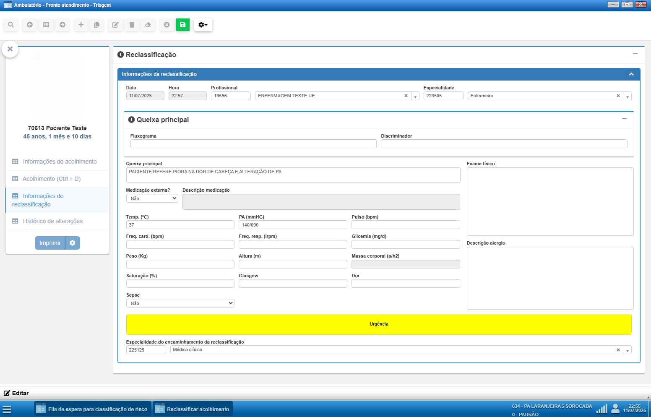
Task: Click the plus add-record toolbar icon
Action: (x=81, y=25)
